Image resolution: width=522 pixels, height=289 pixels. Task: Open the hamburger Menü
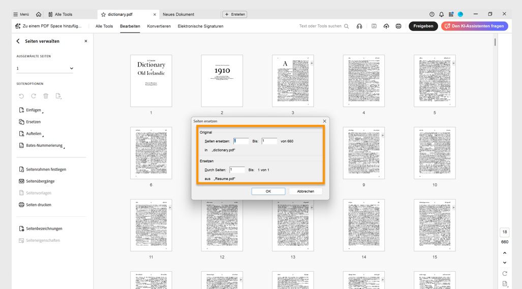pyautogui.click(x=21, y=14)
